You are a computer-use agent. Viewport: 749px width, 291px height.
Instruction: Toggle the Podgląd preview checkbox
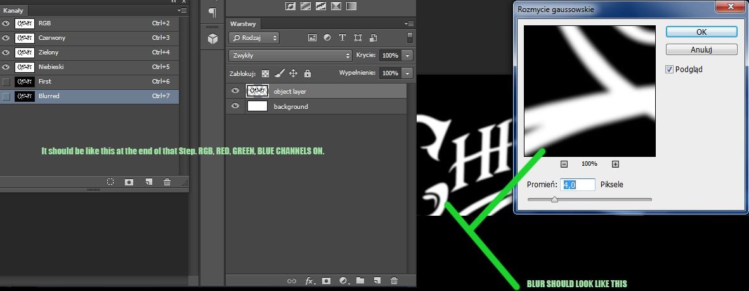point(669,70)
